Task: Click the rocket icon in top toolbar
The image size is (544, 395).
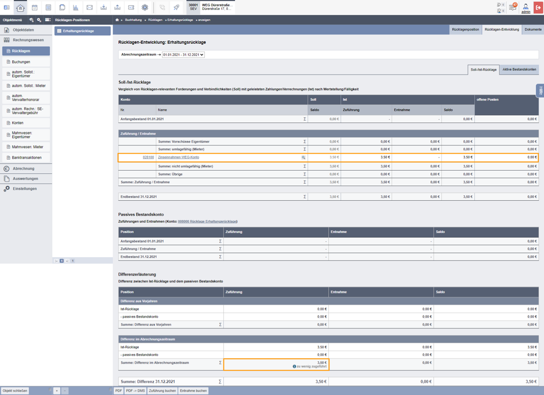Action: [176, 7]
